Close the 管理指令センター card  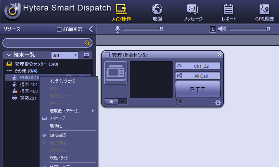pos(219,55)
